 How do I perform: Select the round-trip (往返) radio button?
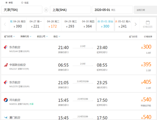[22, 3]
